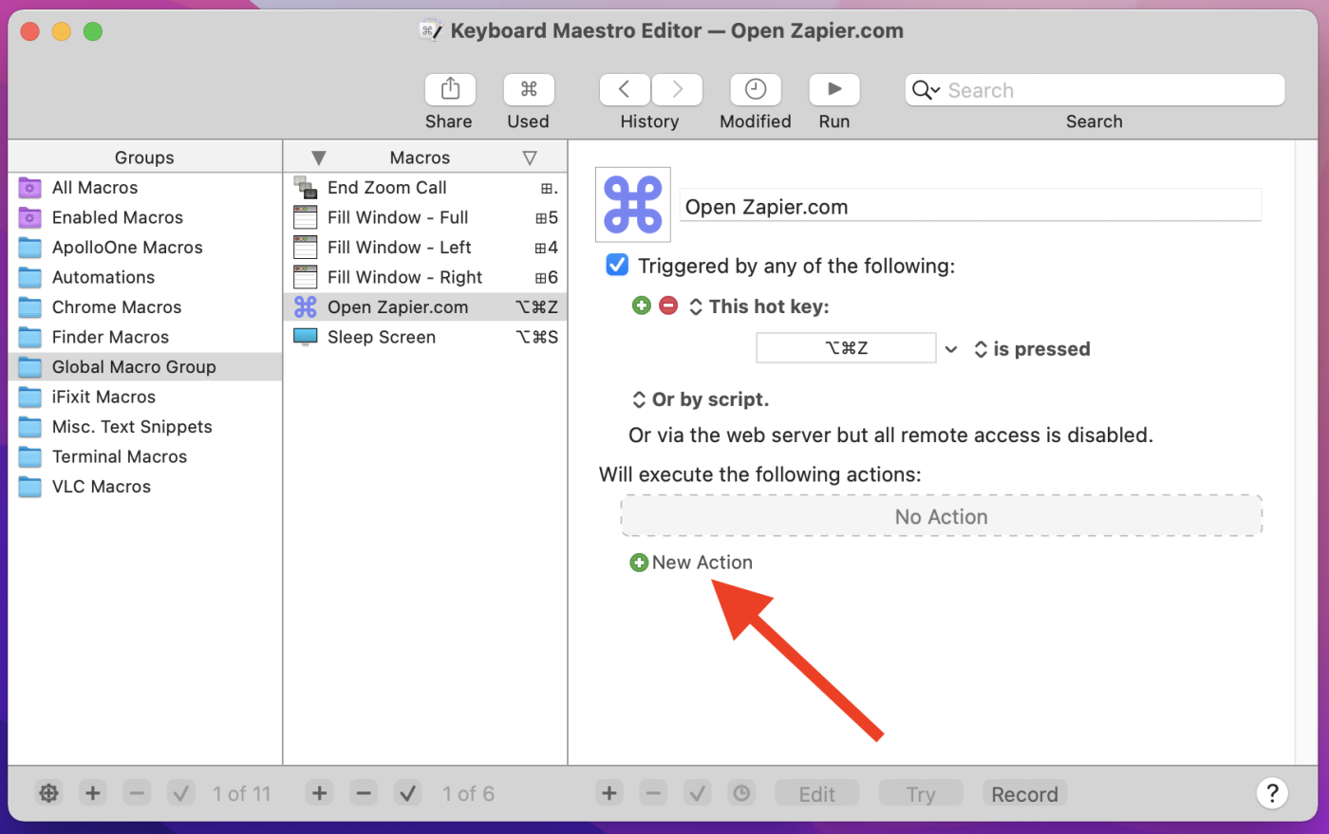This screenshot has width=1329, height=834.
Task: Click the Record button
Action: [1025, 794]
